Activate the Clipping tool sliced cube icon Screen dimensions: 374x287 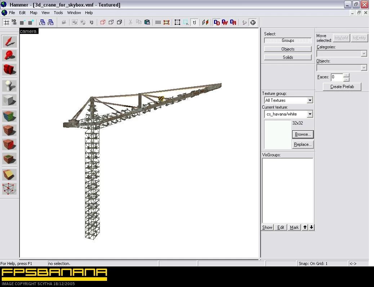click(9, 175)
